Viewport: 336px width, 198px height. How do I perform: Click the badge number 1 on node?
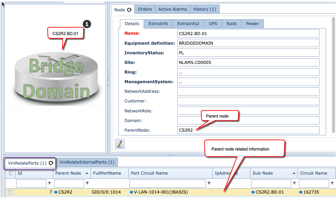87,24
